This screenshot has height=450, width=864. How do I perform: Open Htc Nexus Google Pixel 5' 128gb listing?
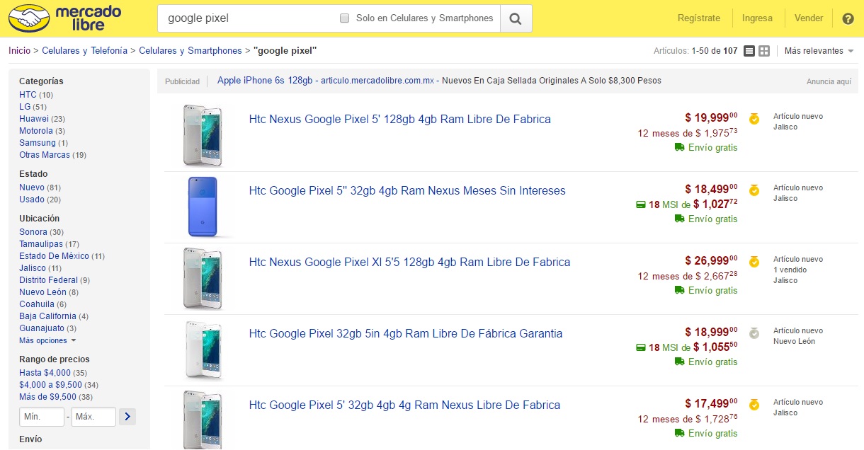399,119
